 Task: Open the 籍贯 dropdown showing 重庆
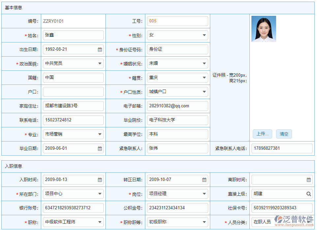(x=204, y=78)
